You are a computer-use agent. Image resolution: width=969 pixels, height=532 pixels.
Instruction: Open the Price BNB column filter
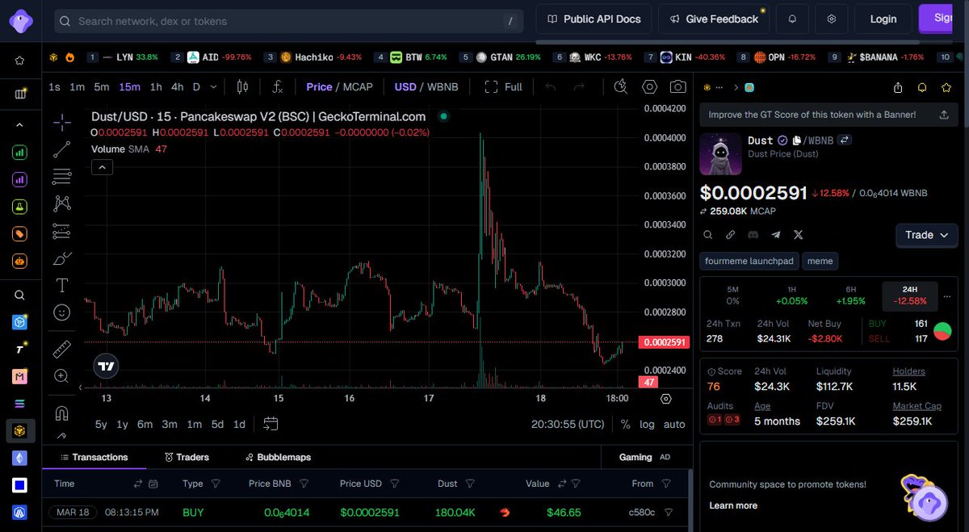pos(304,484)
